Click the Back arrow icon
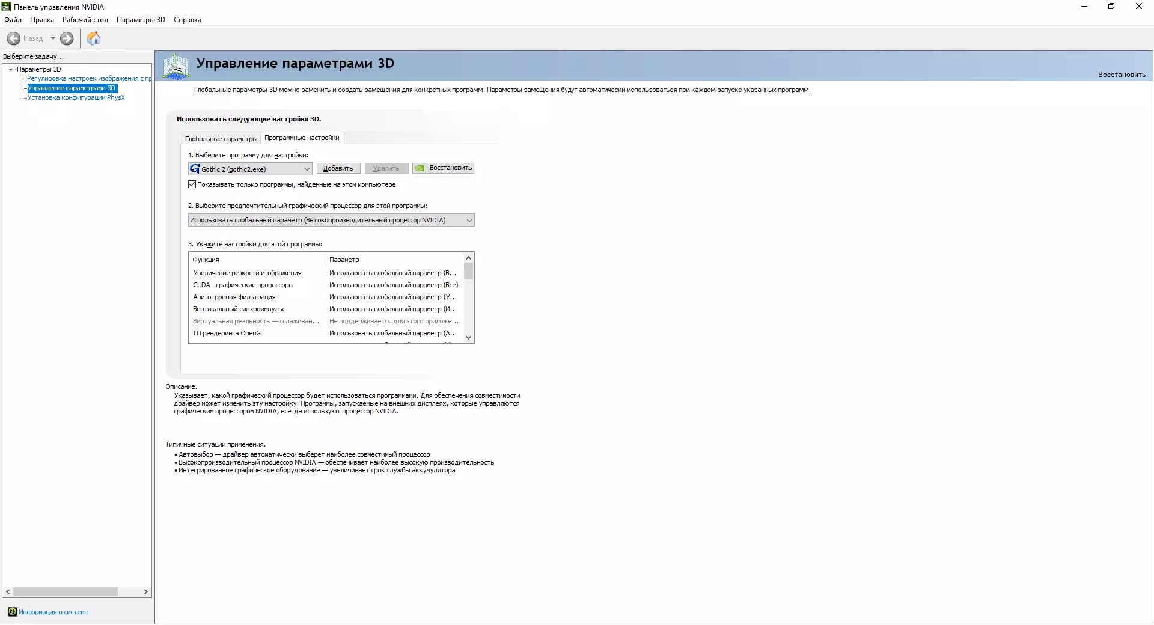This screenshot has height=625, width=1154. tap(14, 38)
